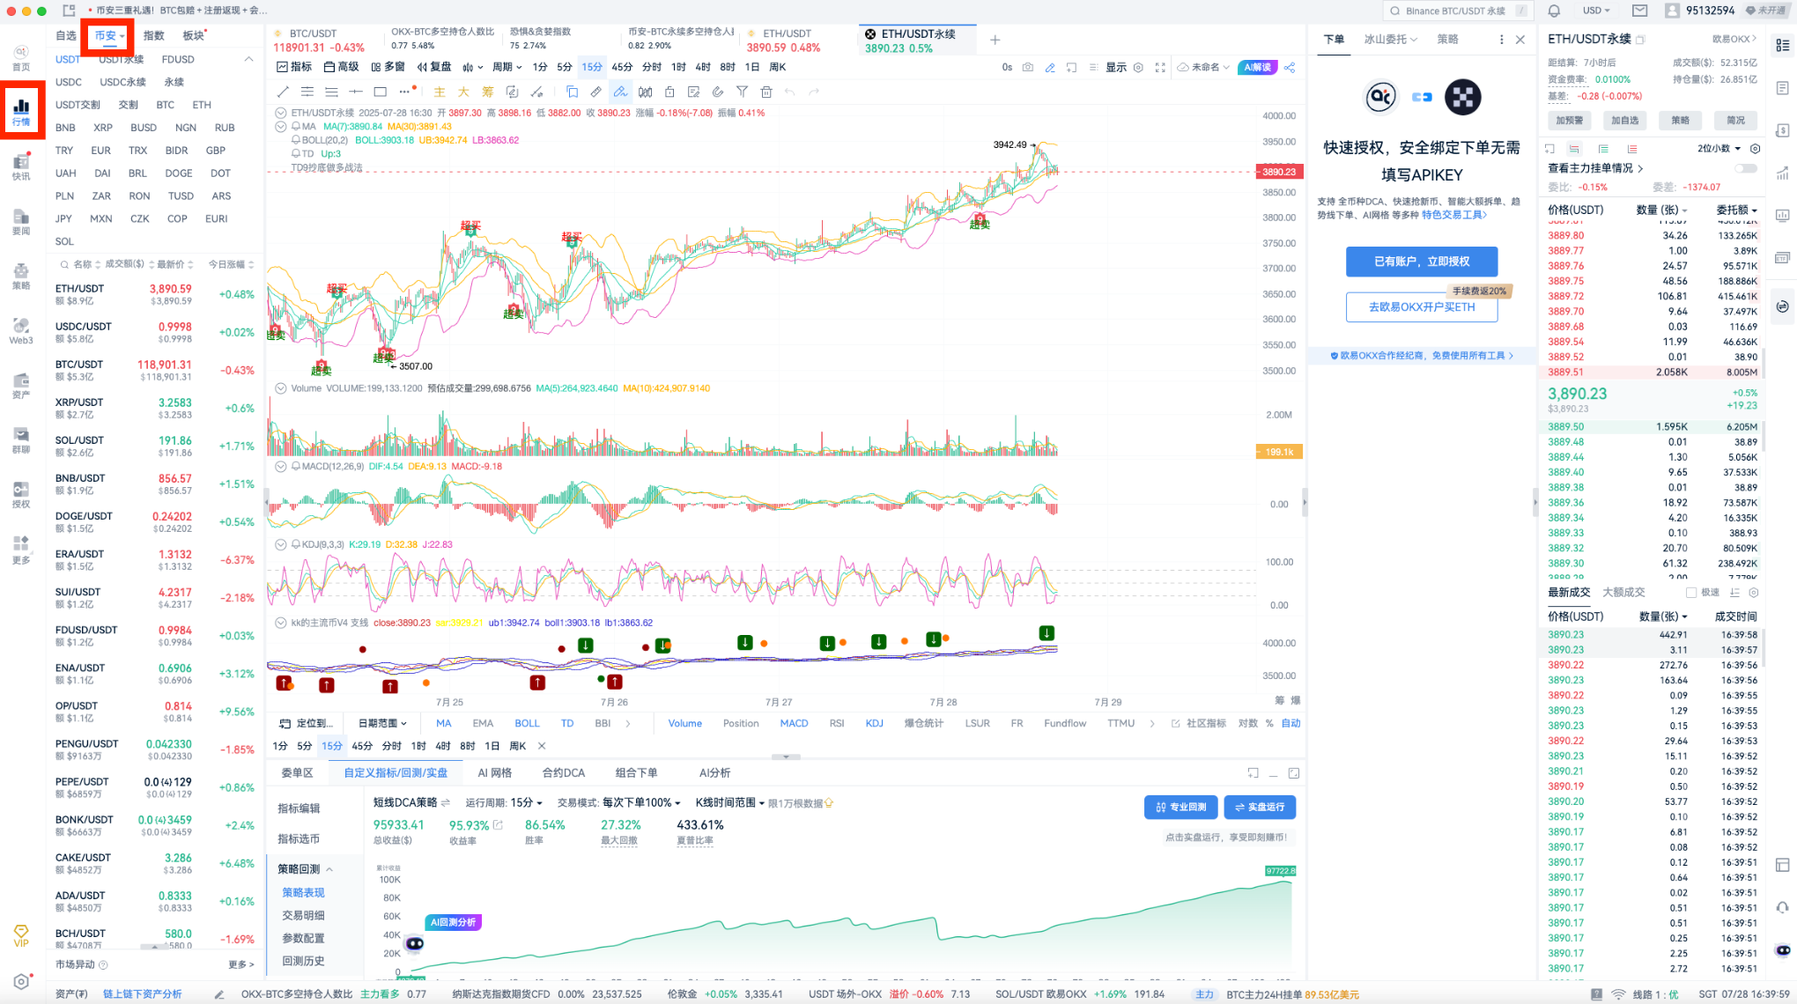Click the 专业回测 button

pyautogui.click(x=1180, y=807)
